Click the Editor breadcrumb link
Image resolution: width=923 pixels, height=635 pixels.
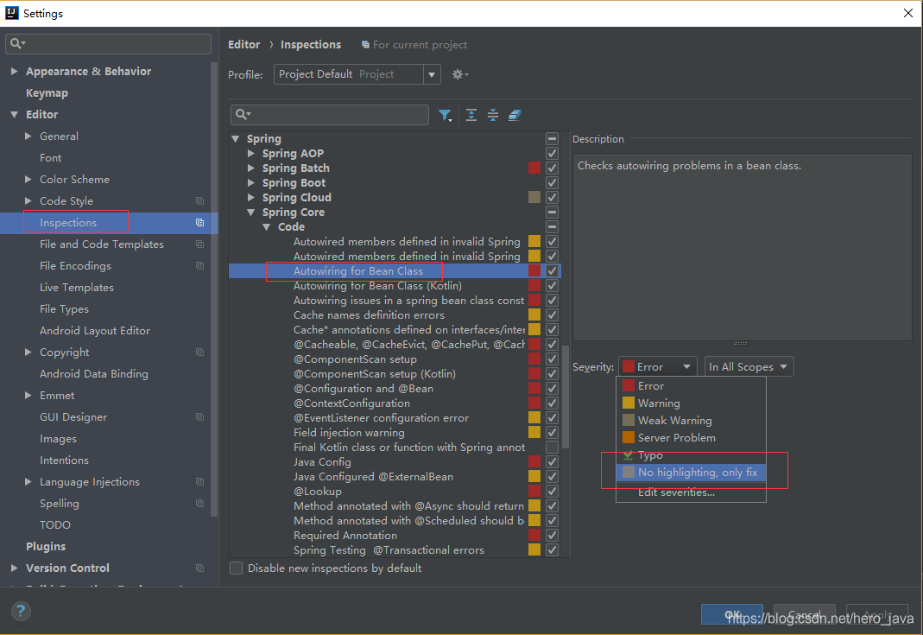tap(243, 45)
